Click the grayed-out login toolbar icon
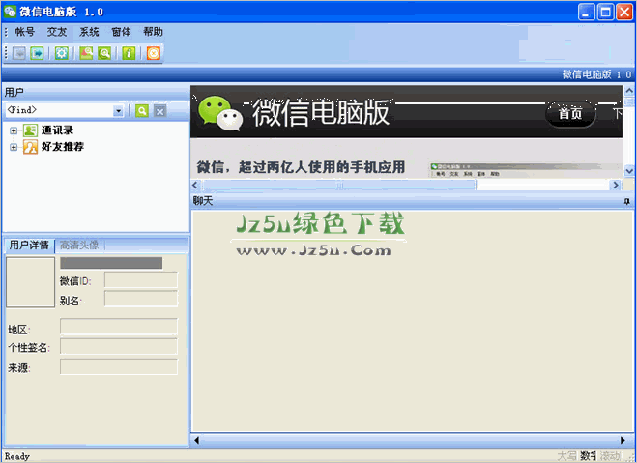 19,53
